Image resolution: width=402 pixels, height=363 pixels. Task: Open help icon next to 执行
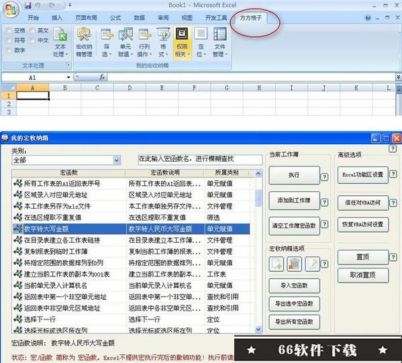[x=324, y=176]
